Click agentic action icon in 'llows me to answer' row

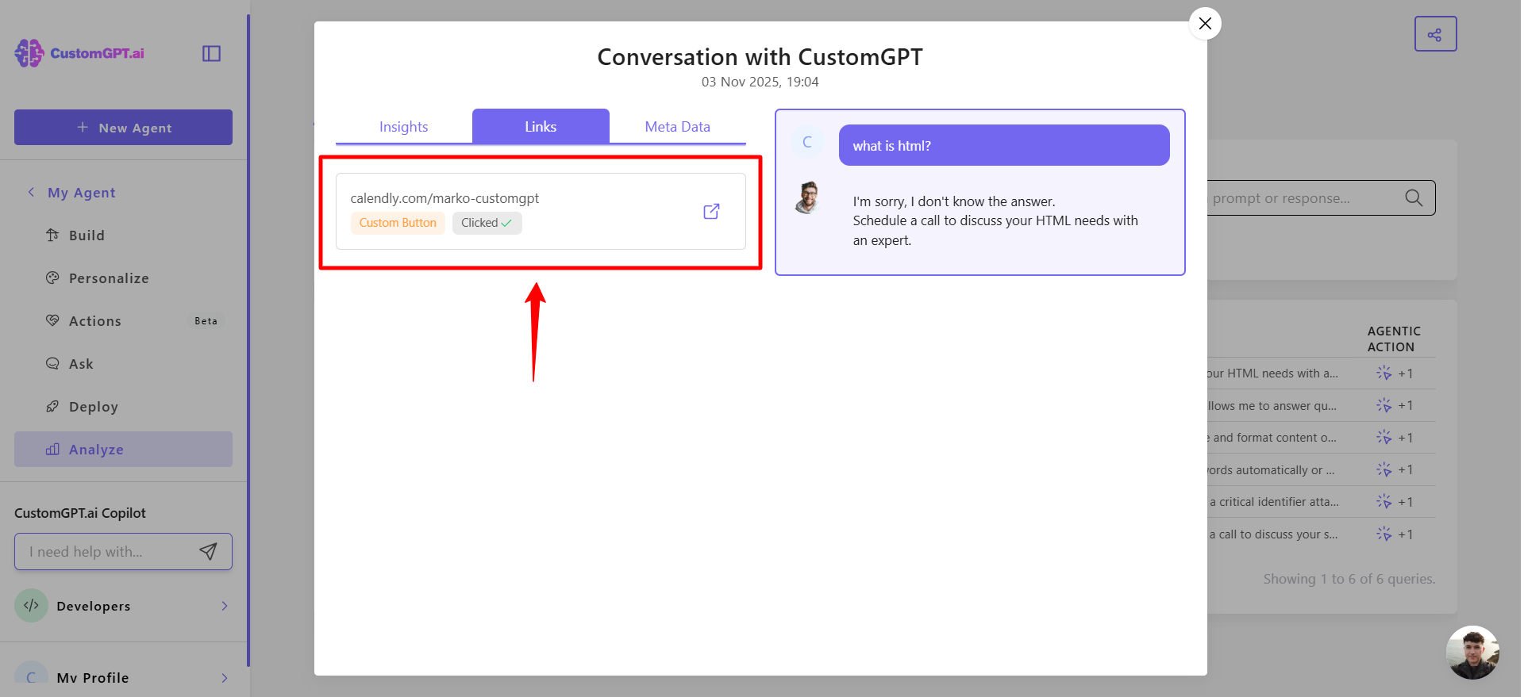tap(1384, 405)
